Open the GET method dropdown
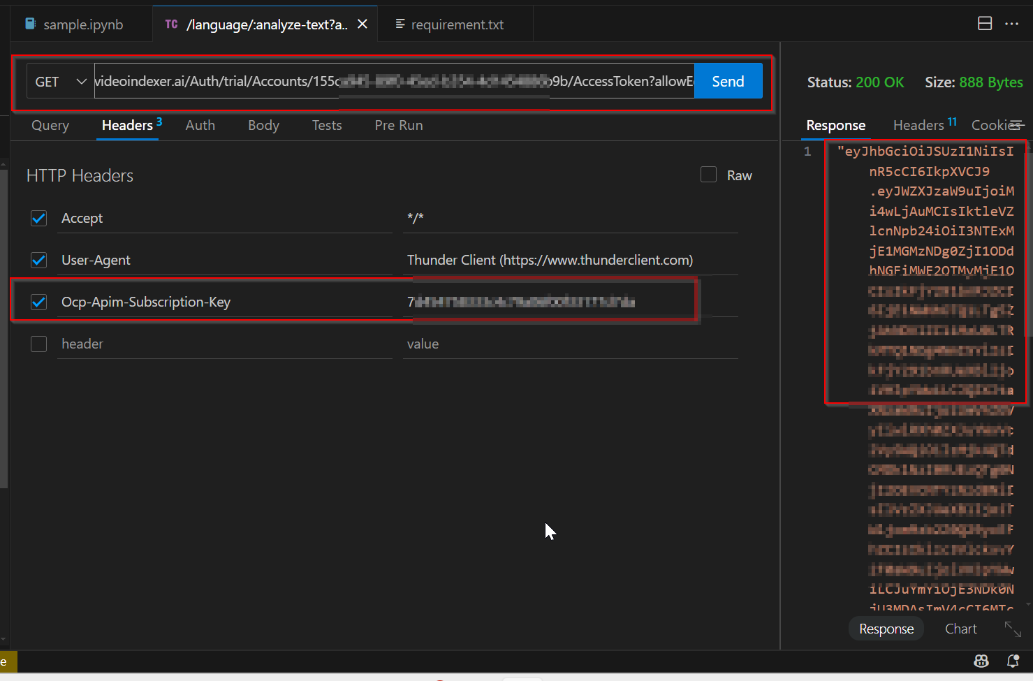Screen dimensions: 1033x681 [x=61, y=82]
